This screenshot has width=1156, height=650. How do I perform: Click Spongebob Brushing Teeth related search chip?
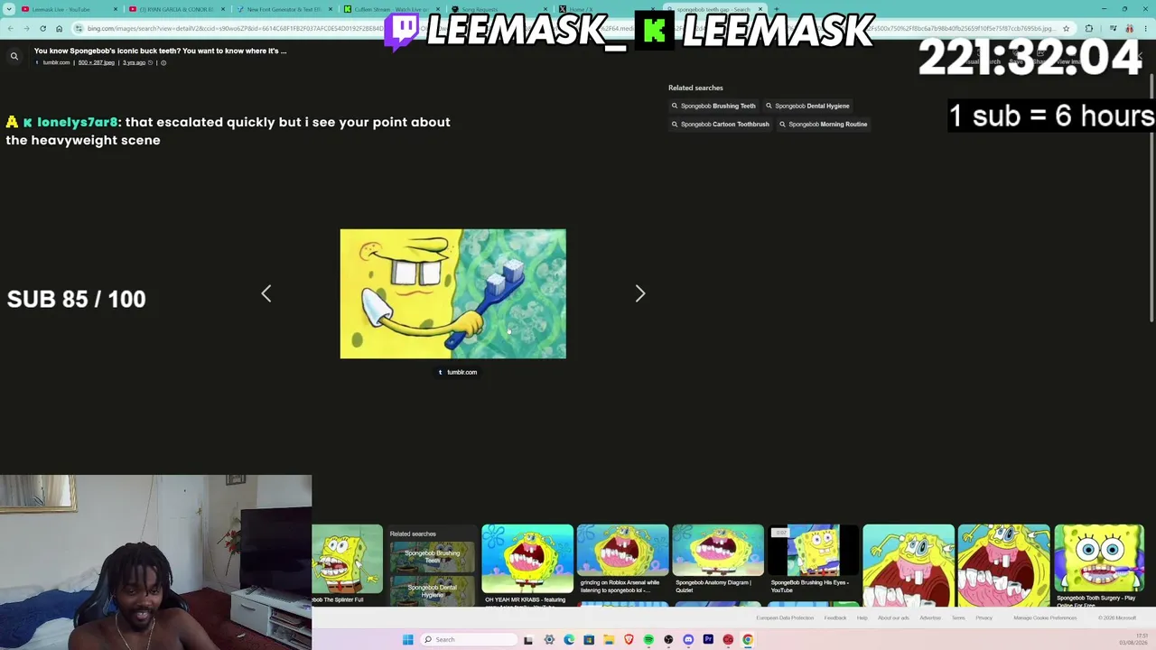pos(713,106)
